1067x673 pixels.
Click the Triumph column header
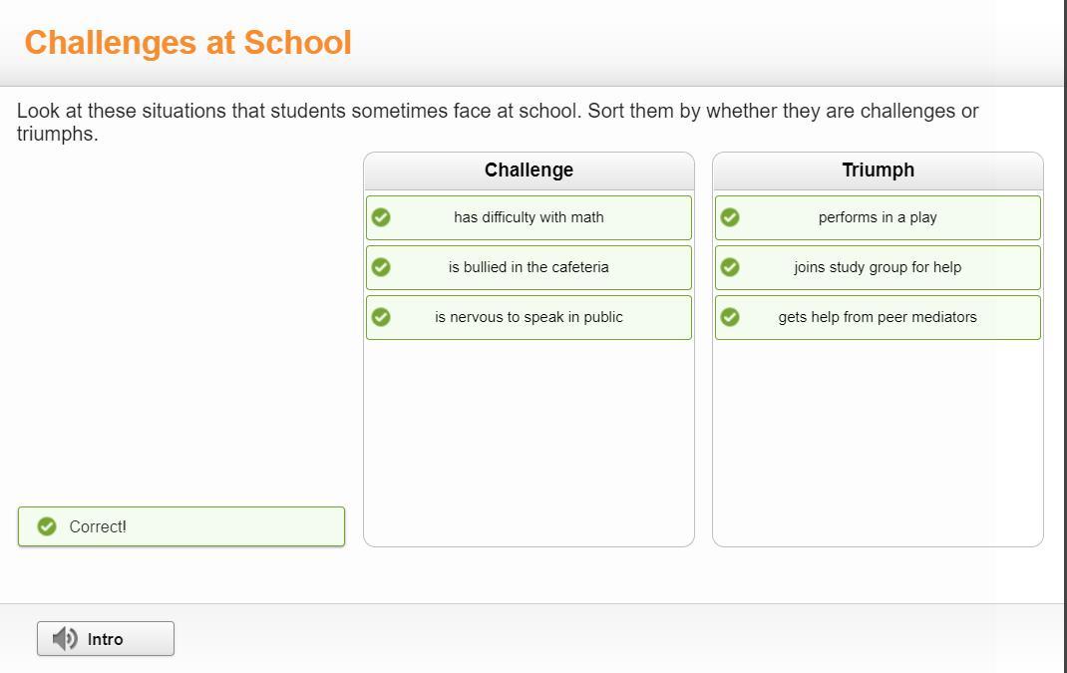click(x=878, y=170)
